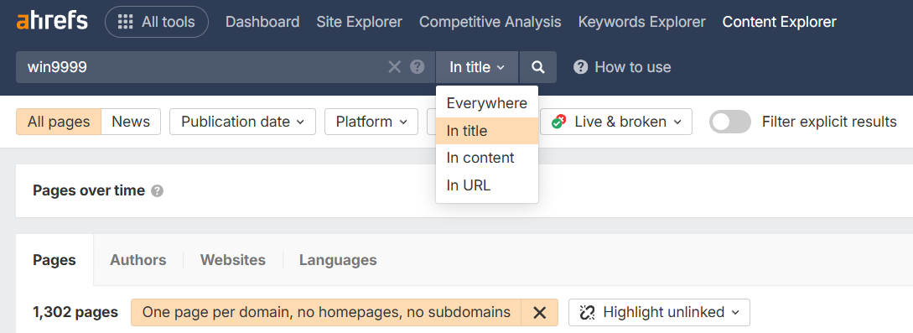The image size is (913, 333).
Task: Switch to the Languages tab
Action: [338, 260]
